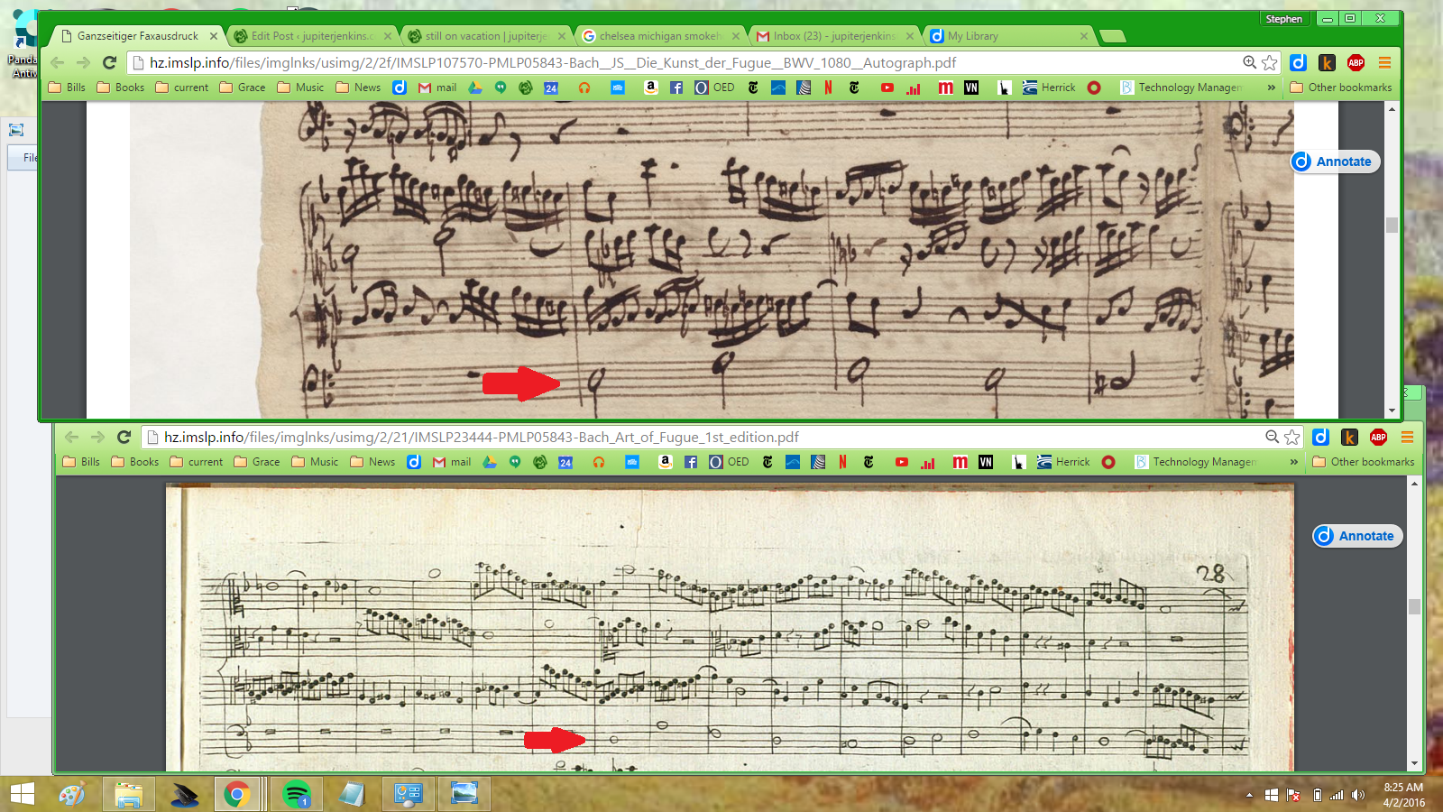Reload the 1st edition PDF in lower window

tap(124, 437)
